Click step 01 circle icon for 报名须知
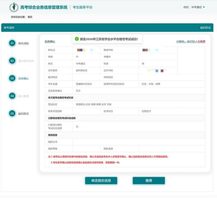Image resolution: width=217 pixels, height=198 pixels. pos(12,43)
